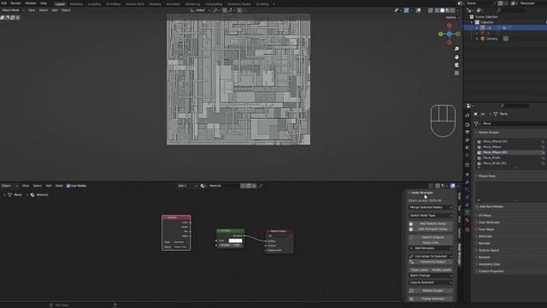The width and height of the screenshot is (547, 308).
Task: Select material preview shading mode
Action: (x=448, y=10)
